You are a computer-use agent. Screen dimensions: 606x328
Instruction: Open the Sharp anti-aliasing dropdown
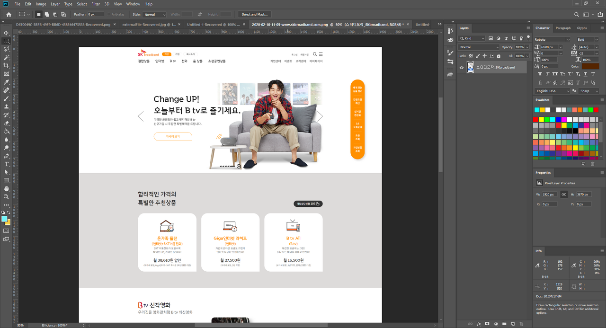pyautogui.click(x=589, y=91)
